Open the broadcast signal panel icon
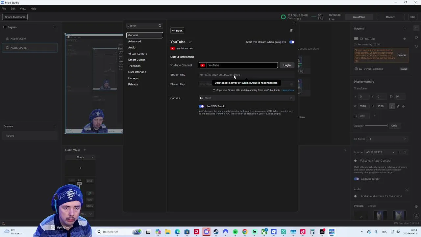The image size is (421, 237). 416,46
